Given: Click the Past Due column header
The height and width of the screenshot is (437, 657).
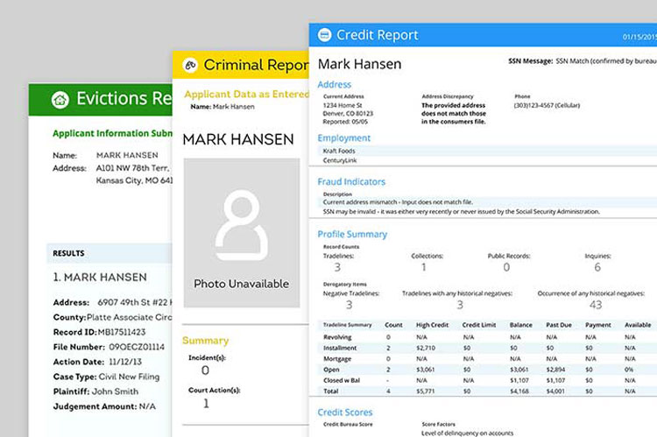Looking at the screenshot, I should pos(559,325).
